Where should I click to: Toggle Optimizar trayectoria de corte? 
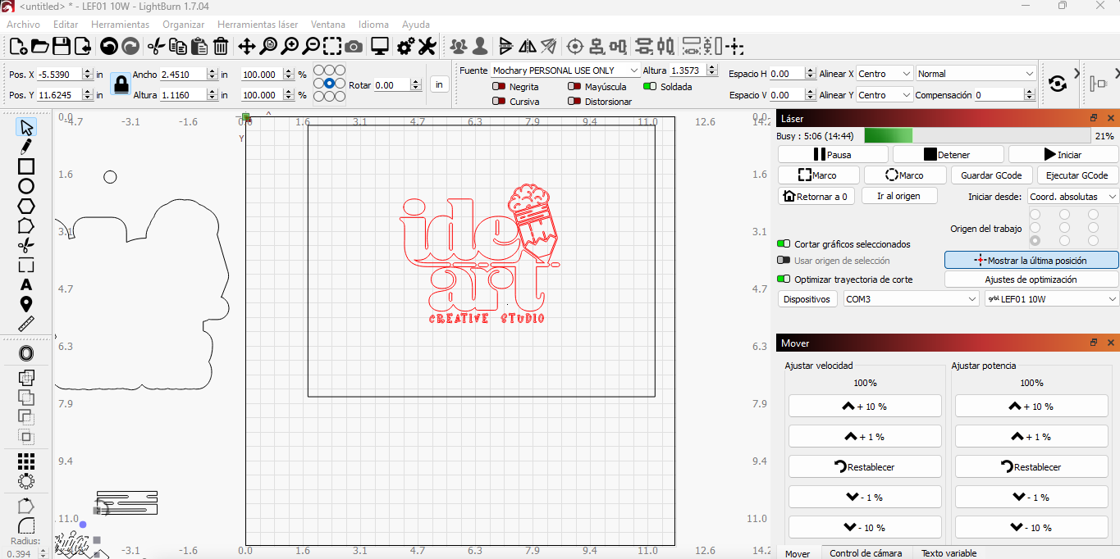pyautogui.click(x=784, y=279)
